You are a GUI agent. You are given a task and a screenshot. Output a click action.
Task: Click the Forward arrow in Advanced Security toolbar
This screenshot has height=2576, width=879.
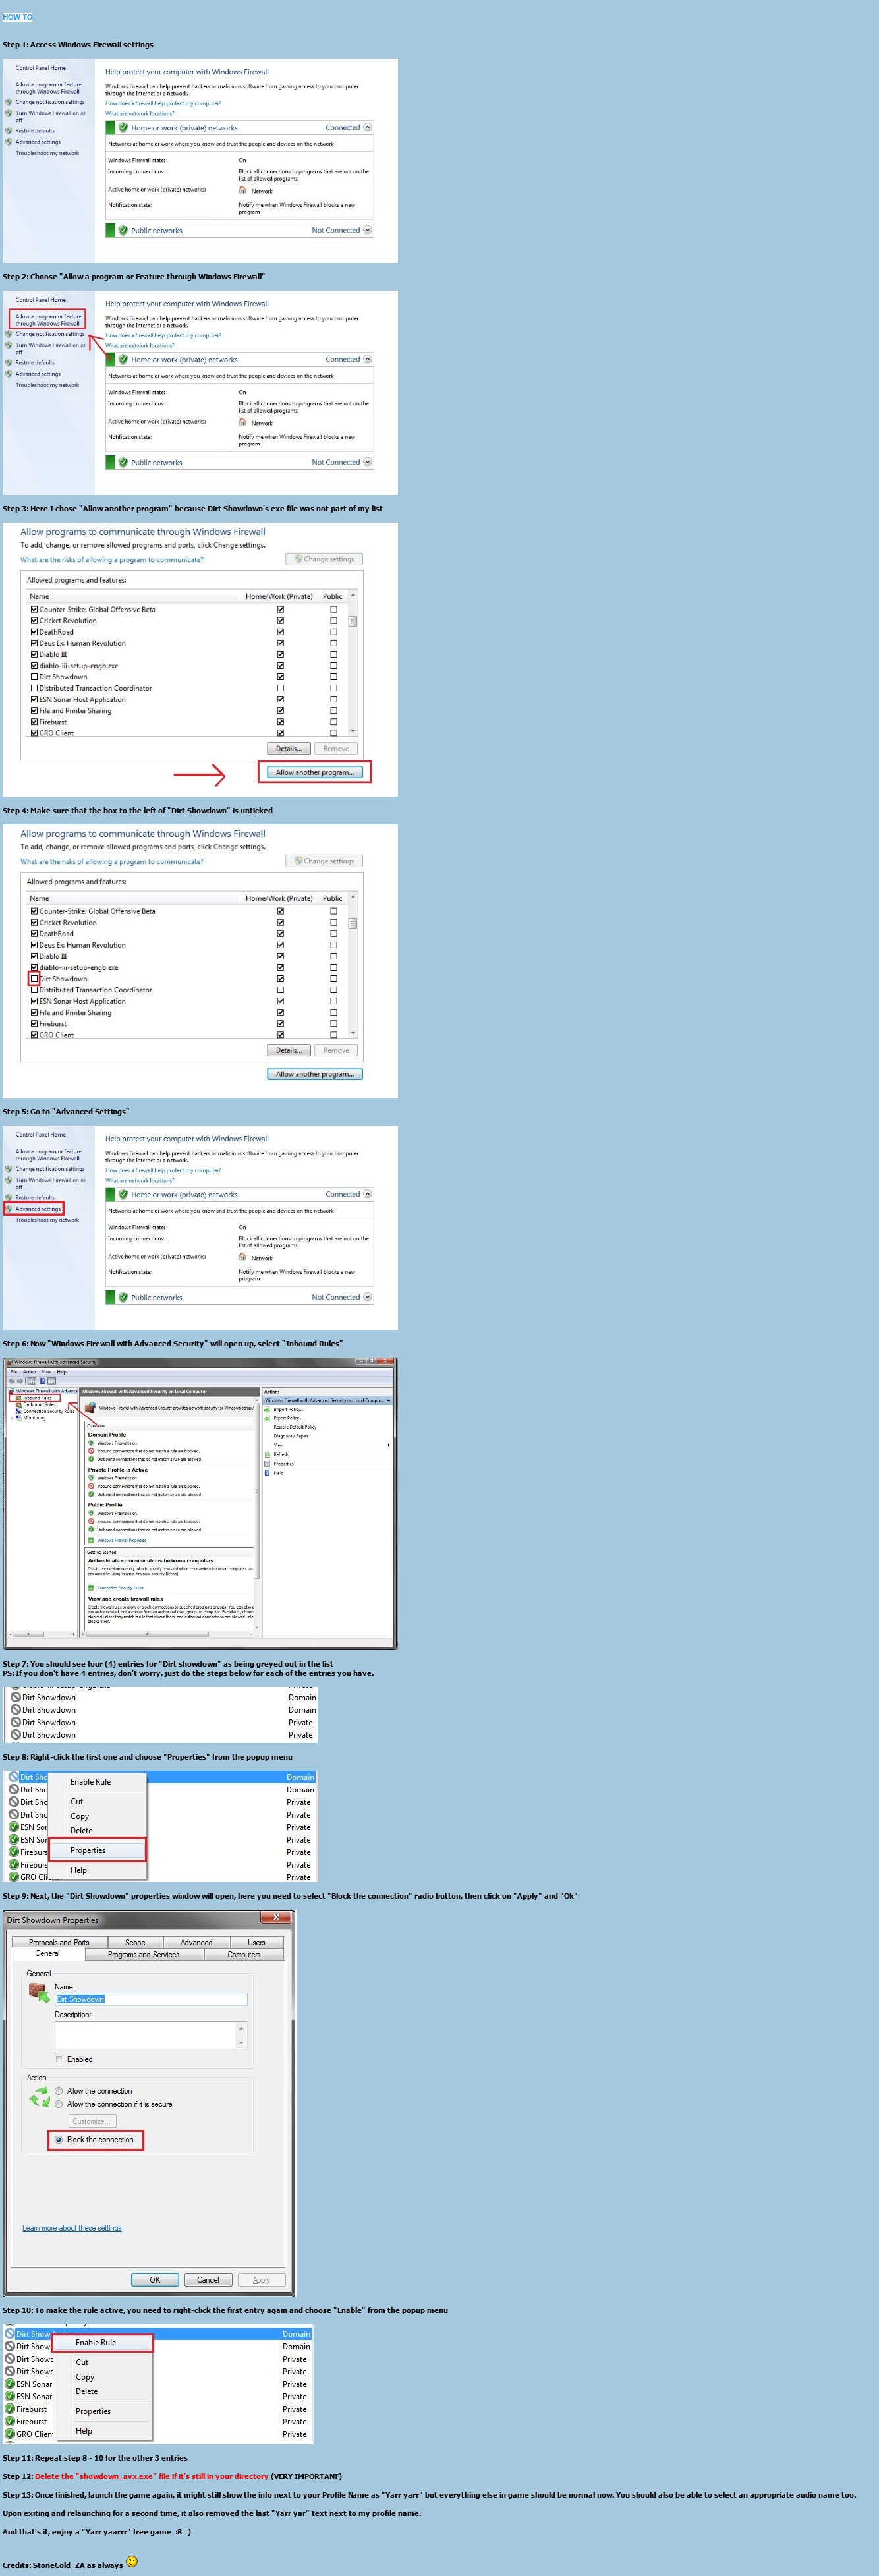(x=20, y=1381)
